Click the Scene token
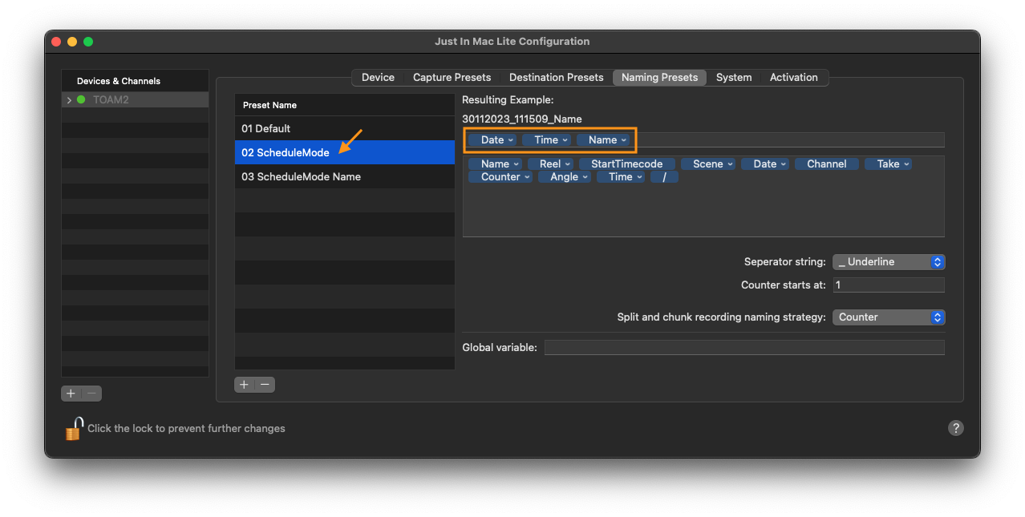Screen dimensions: 1025x517 pos(708,164)
